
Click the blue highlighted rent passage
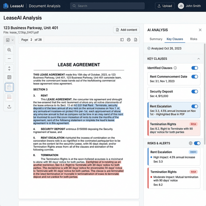[78, 114]
